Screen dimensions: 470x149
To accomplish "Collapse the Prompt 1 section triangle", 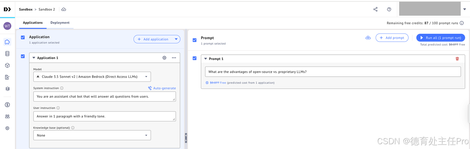I will tap(206, 59).
